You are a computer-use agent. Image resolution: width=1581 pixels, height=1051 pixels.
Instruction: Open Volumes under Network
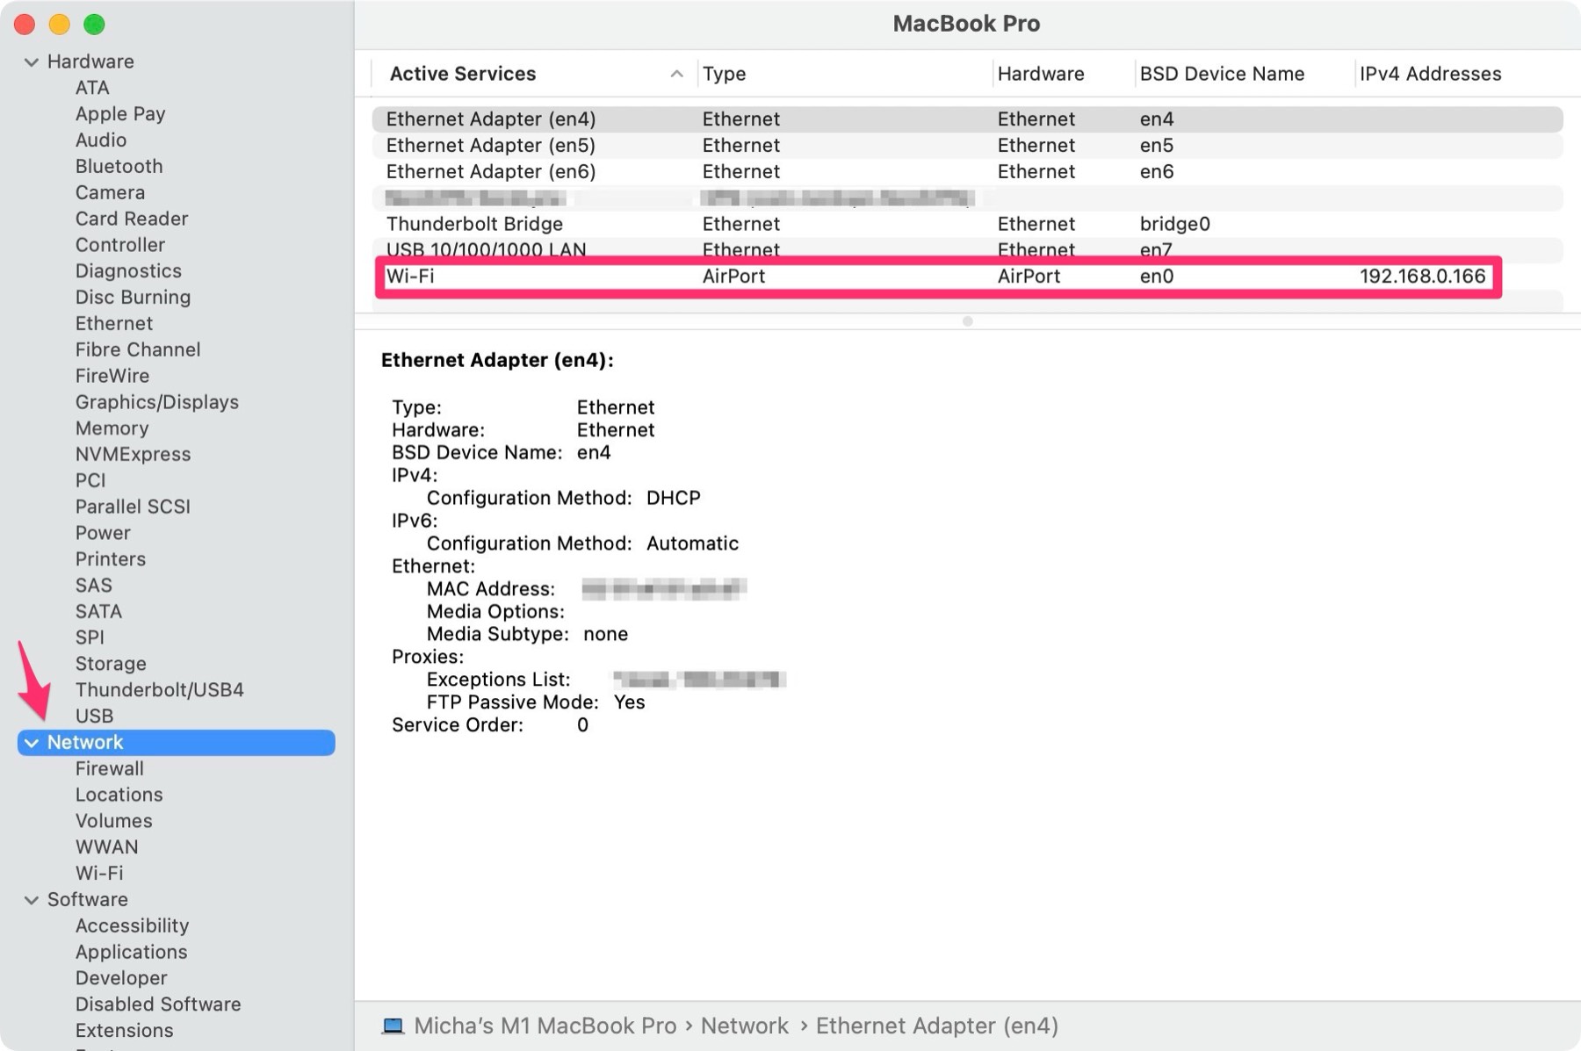coord(113,821)
